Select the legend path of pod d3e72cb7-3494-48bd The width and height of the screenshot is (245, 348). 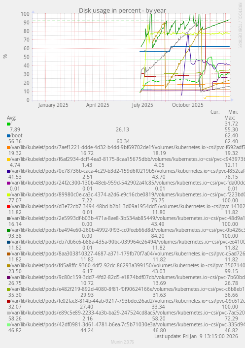(128, 206)
